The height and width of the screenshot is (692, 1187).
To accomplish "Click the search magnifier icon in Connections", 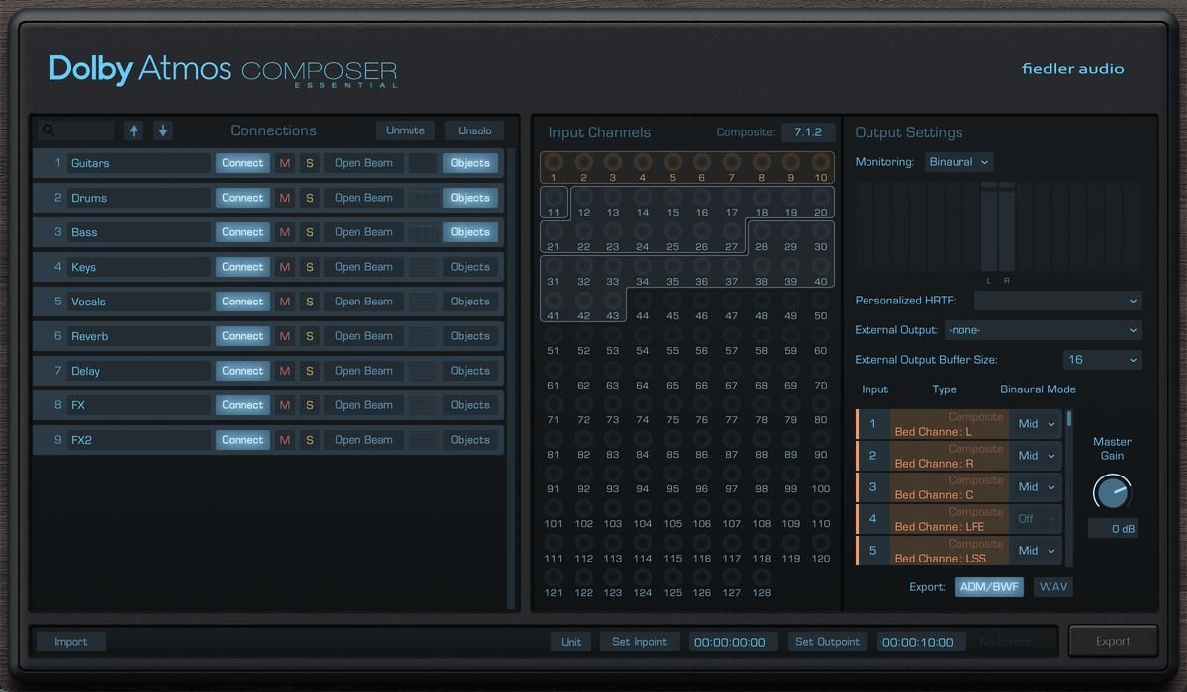I will pos(48,130).
